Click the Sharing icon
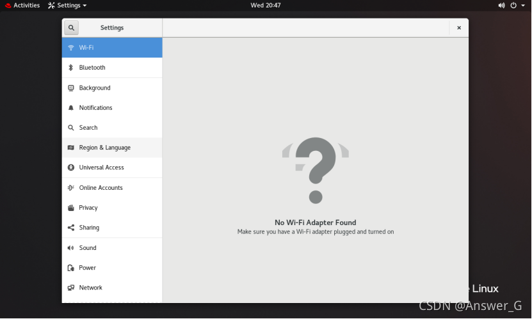Screen dimensions: 532x319 click(x=71, y=228)
